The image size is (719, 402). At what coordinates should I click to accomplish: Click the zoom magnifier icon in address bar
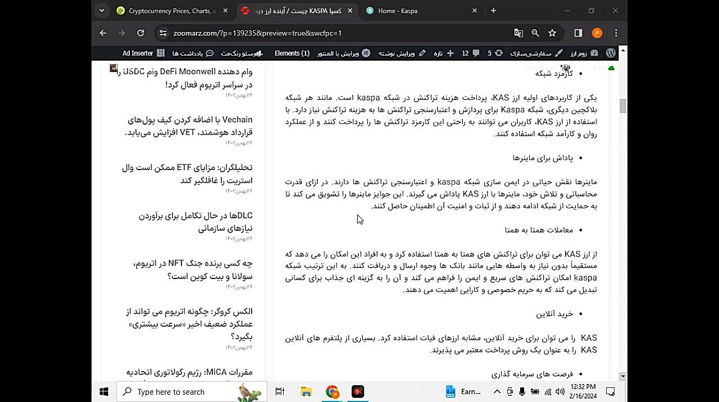pos(535,33)
